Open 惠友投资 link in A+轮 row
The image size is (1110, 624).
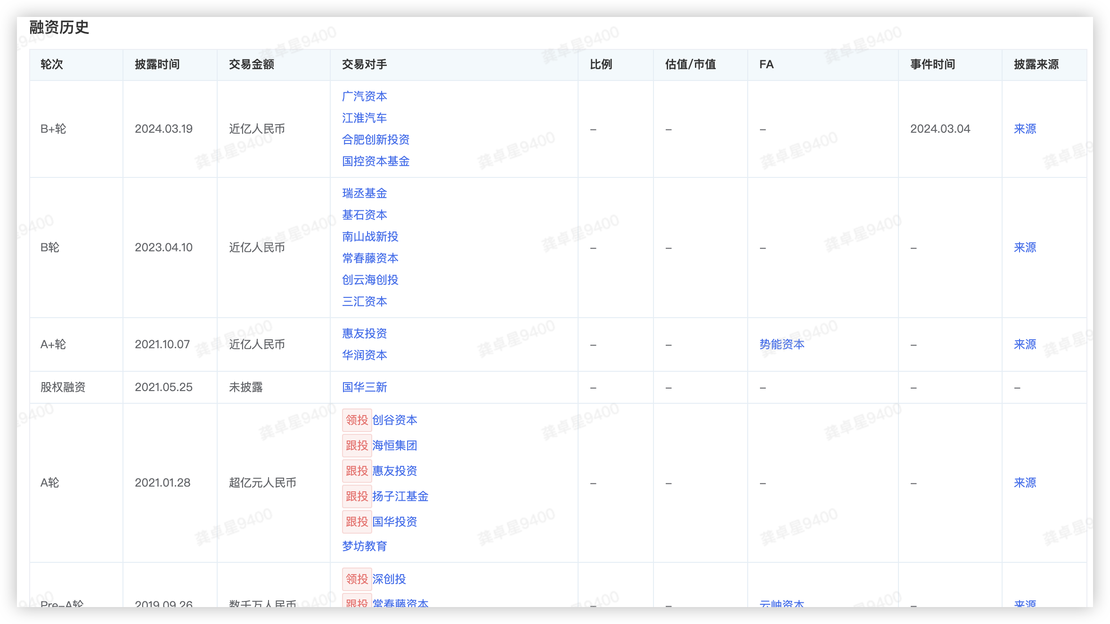point(364,333)
